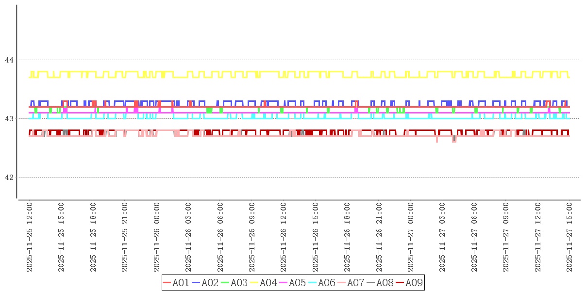Click the 44 value on y-axis
The image size is (586, 291).
click(x=9, y=60)
